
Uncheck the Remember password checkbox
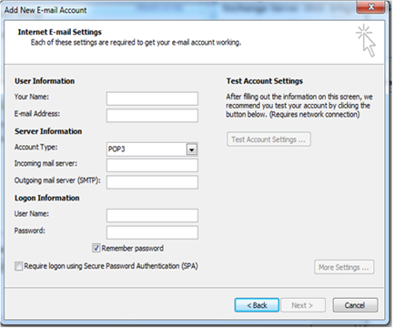point(96,248)
